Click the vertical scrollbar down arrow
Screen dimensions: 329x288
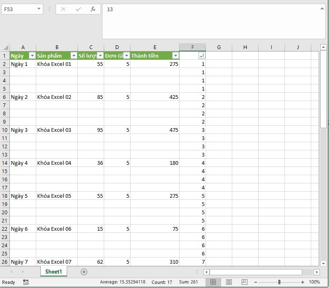click(x=323, y=263)
